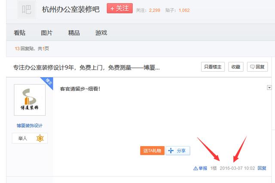Click the post timestamp 2016-03-07 10:02
The image size is (275, 183).
[x=237, y=168]
